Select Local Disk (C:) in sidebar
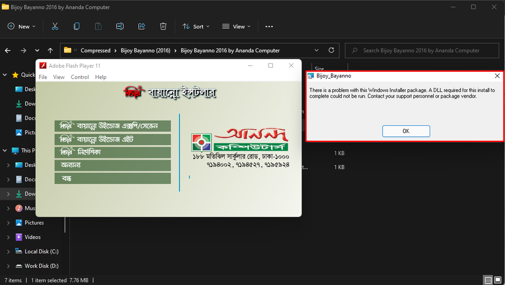The height and width of the screenshot is (285, 505). click(37, 252)
